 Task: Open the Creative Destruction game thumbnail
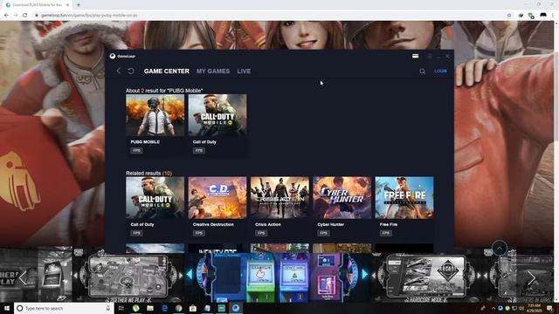[x=217, y=198]
